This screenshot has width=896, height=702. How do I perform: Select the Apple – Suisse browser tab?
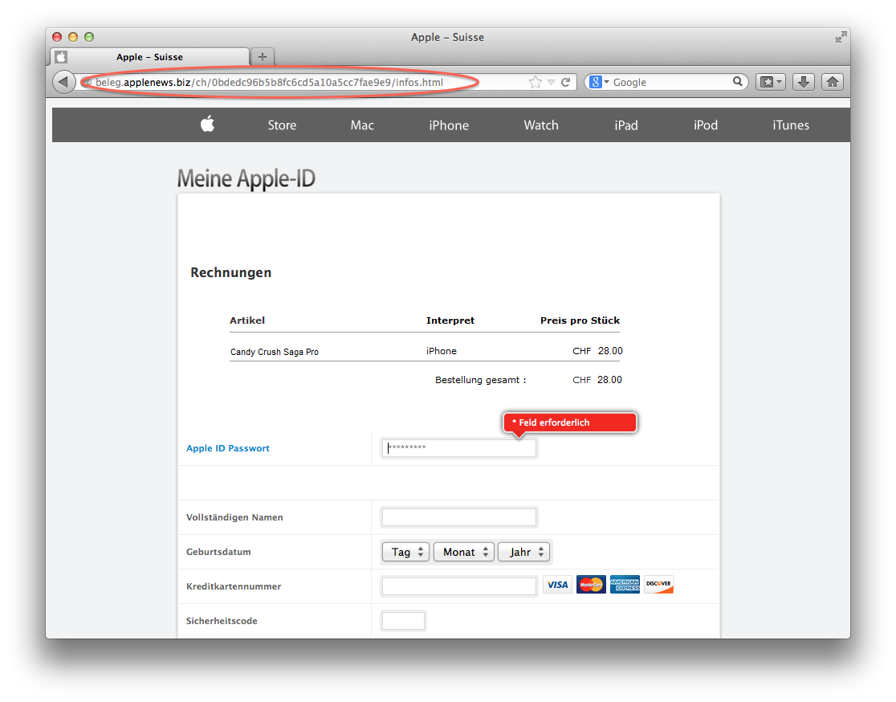tap(149, 57)
